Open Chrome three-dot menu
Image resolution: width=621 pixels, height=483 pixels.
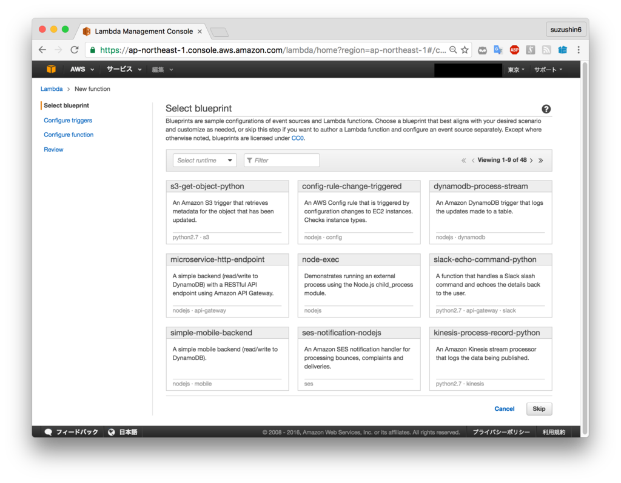coord(579,50)
